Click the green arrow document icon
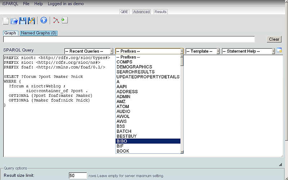This screenshot has height=180, width=288. (64, 20)
